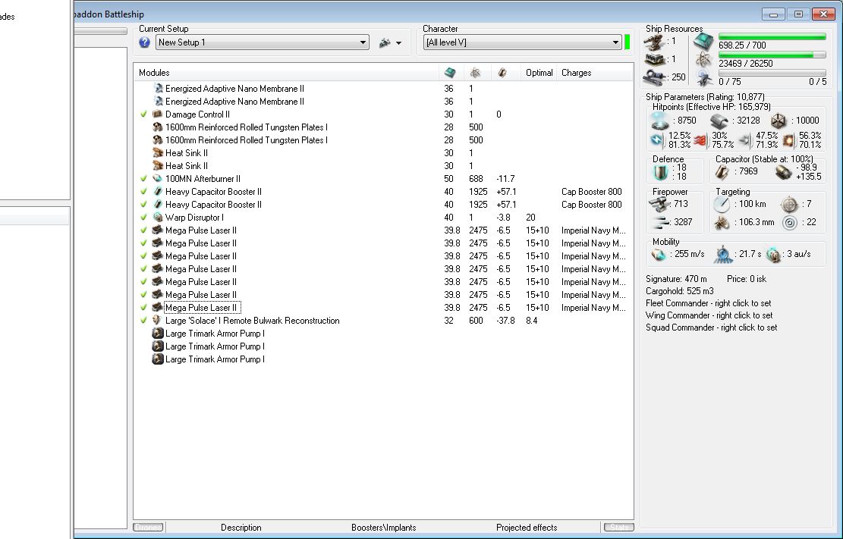Click the sensor strength icon showing 22

coord(790,222)
